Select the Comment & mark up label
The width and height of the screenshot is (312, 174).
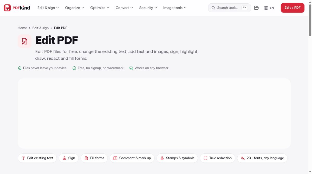[x=135, y=158]
